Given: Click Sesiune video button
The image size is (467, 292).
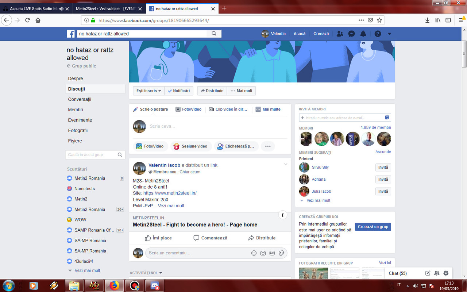Looking at the screenshot, I should pyautogui.click(x=190, y=146).
